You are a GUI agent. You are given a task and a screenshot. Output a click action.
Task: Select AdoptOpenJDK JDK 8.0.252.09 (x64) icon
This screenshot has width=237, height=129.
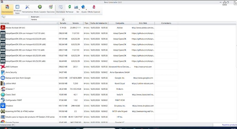coord(3,39)
